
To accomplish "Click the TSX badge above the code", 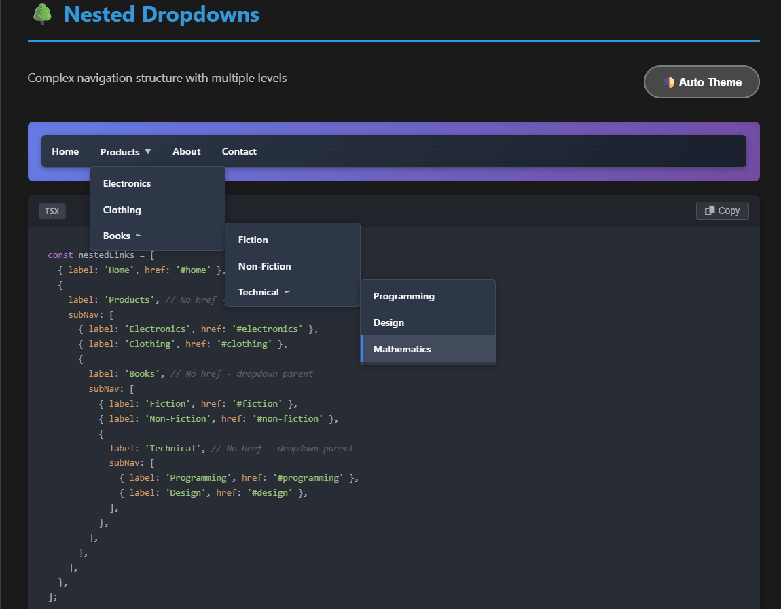I will tap(52, 210).
